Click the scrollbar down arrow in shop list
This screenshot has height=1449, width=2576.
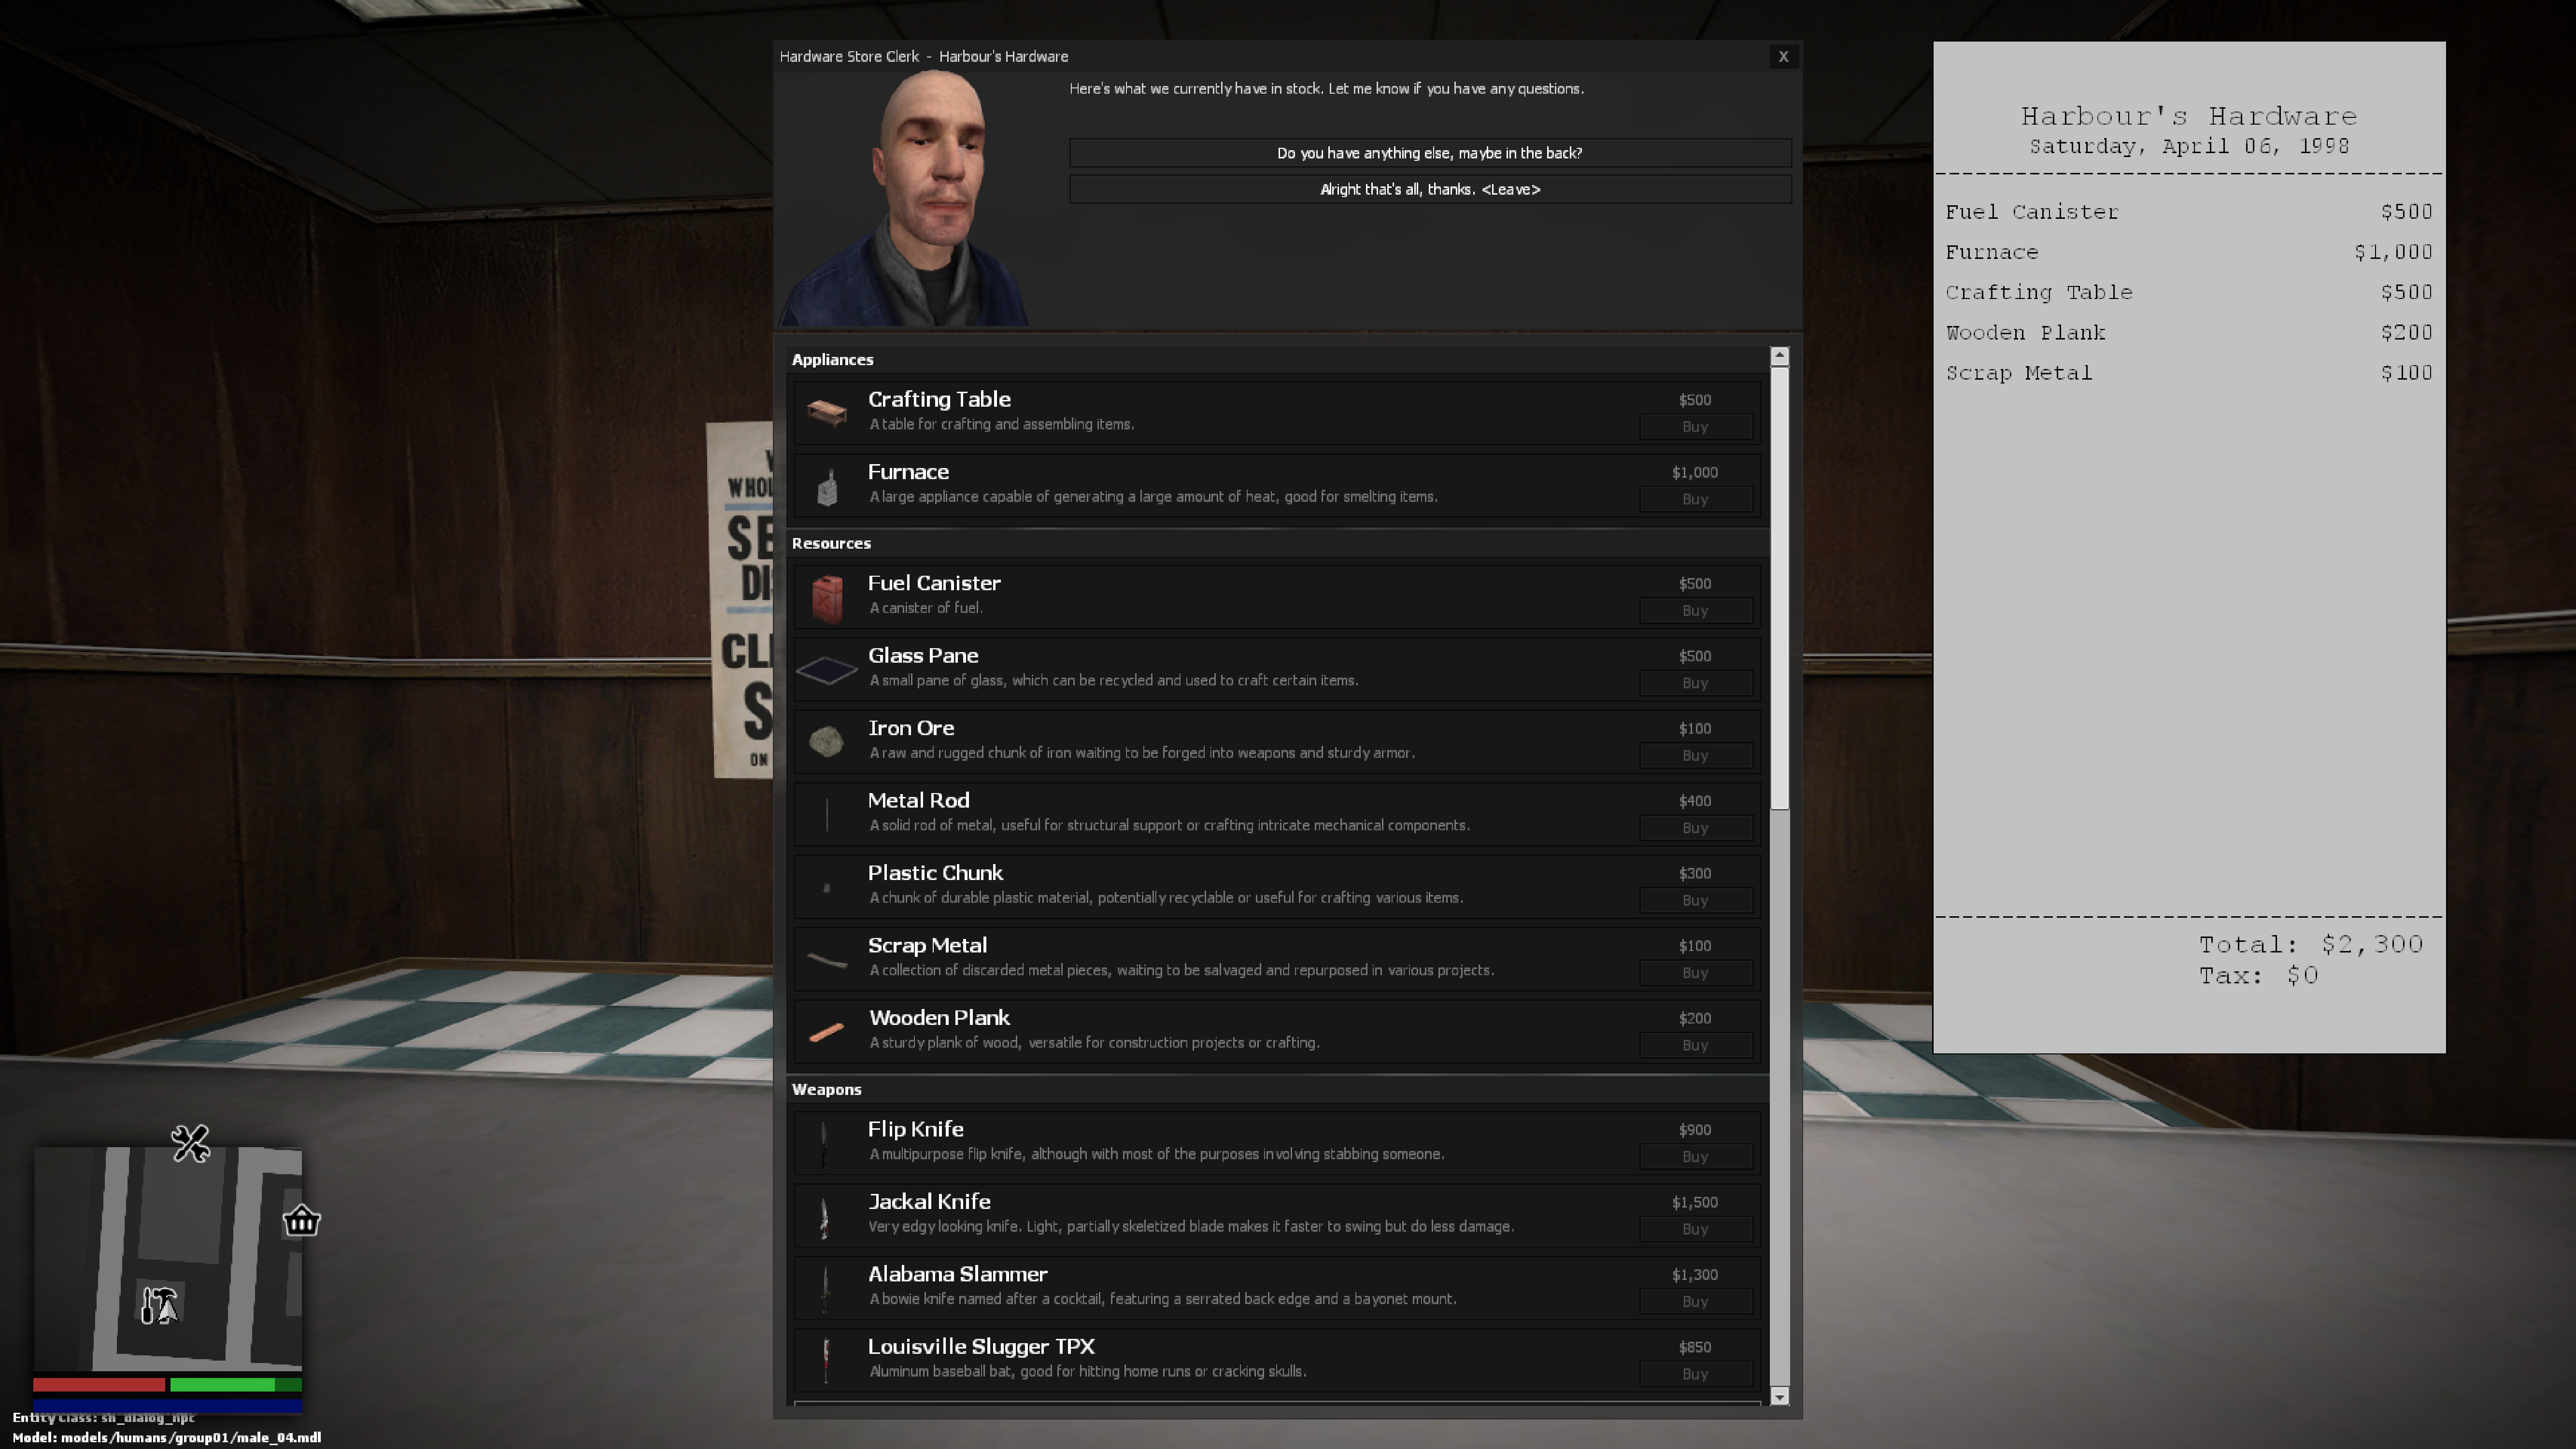point(1779,1397)
